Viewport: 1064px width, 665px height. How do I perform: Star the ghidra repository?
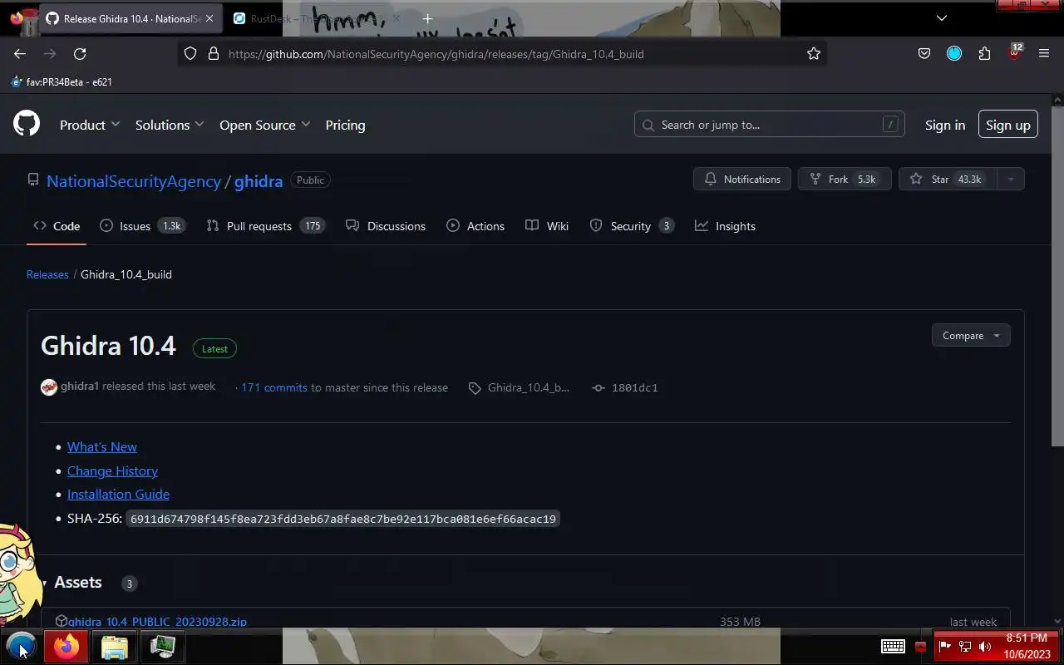tap(948, 180)
